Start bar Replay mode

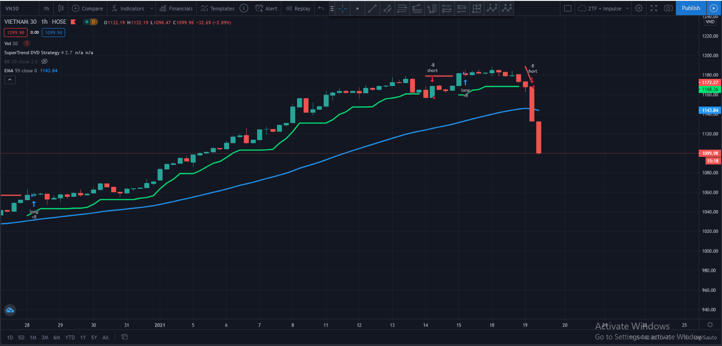tap(298, 8)
